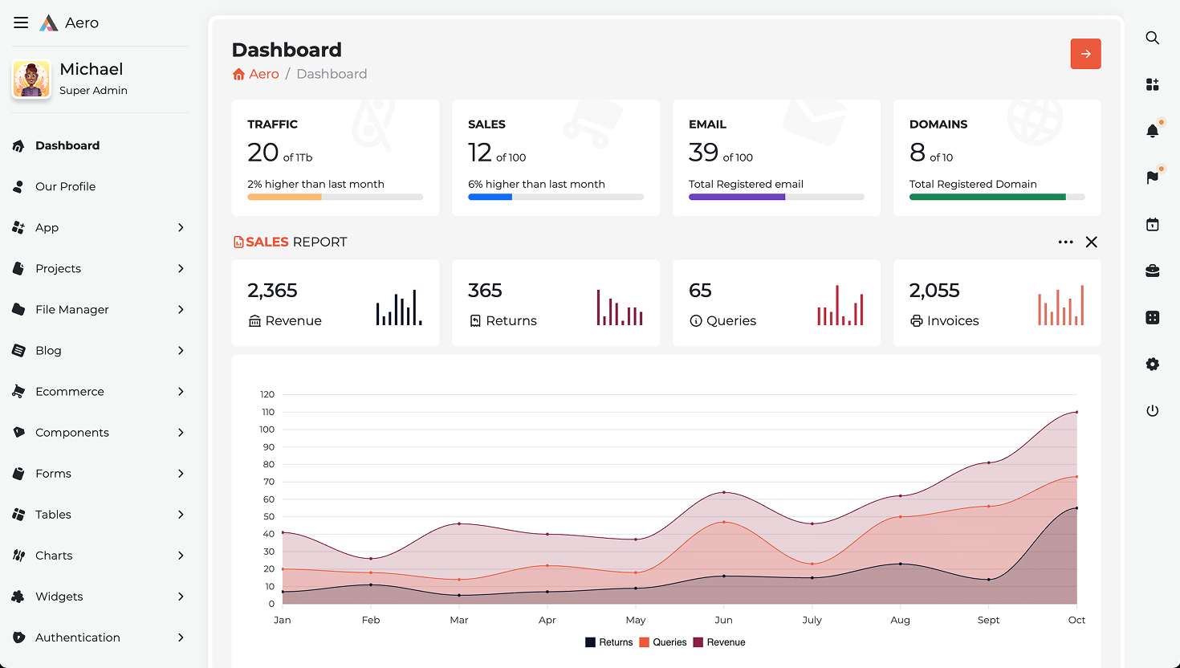Open the notifications bell icon
This screenshot has height=668, width=1180.
1152,131
